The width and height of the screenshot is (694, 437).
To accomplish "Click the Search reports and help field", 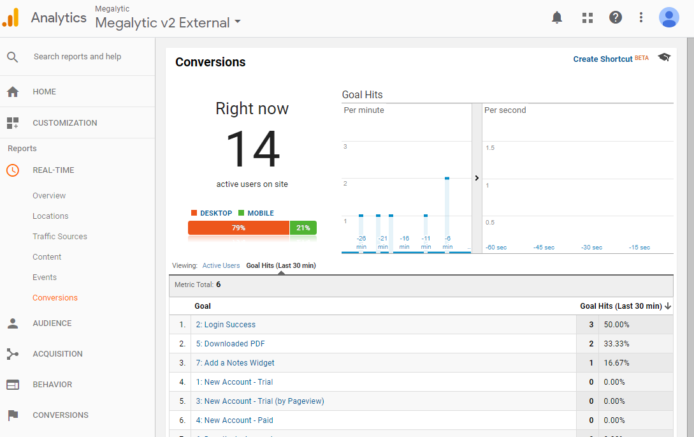I will click(x=77, y=57).
